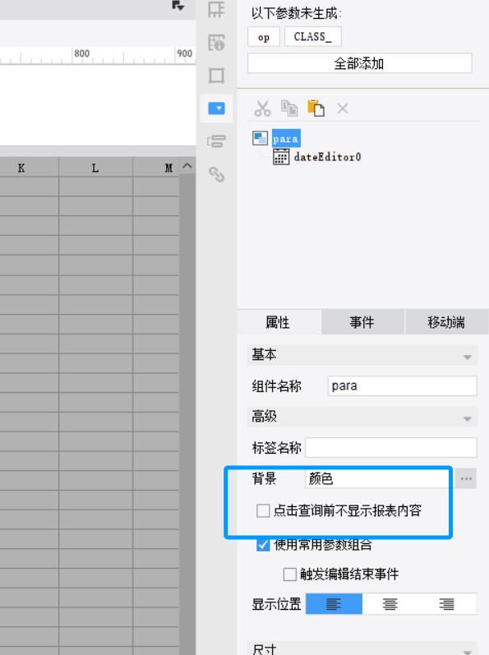
Task: Switch to the 移动端 tab
Action: [446, 322]
